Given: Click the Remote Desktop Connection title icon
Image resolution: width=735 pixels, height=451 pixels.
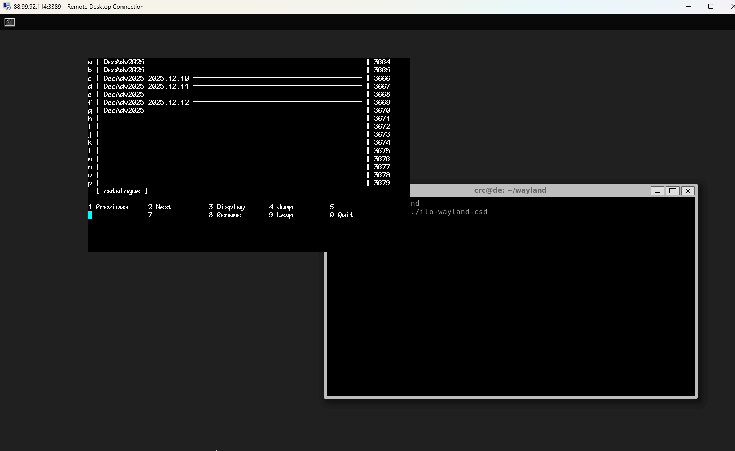Looking at the screenshot, I should tap(6, 7).
